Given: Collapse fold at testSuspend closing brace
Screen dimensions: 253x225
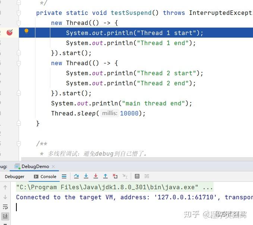Looking at the screenshot, I should coord(19,123).
